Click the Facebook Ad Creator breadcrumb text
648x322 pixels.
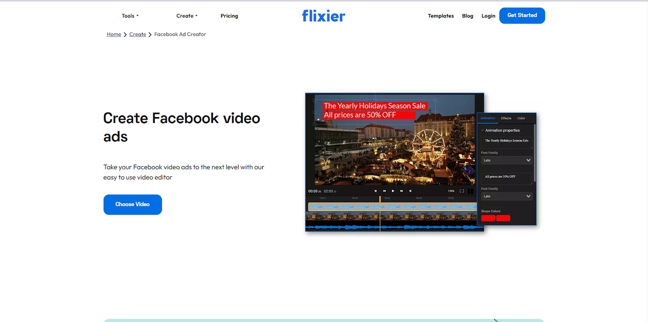tap(180, 34)
